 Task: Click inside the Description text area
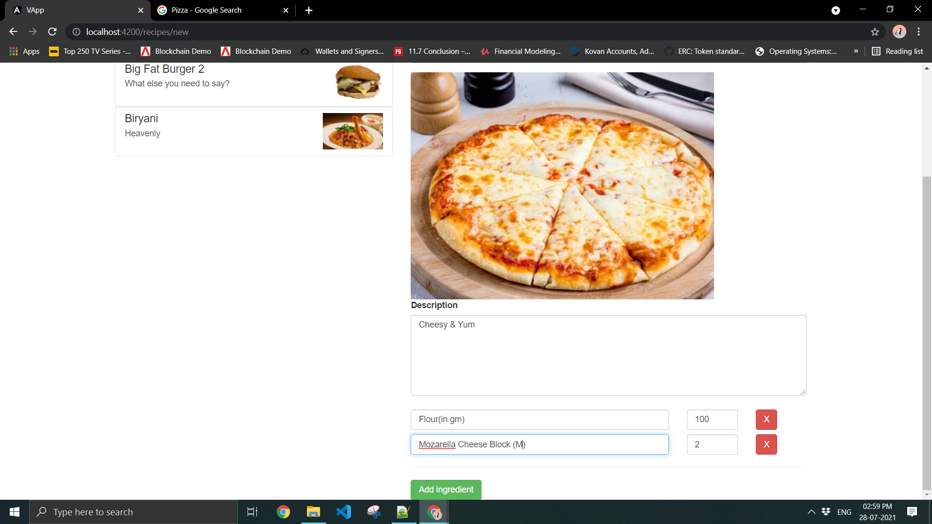click(608, 355)
